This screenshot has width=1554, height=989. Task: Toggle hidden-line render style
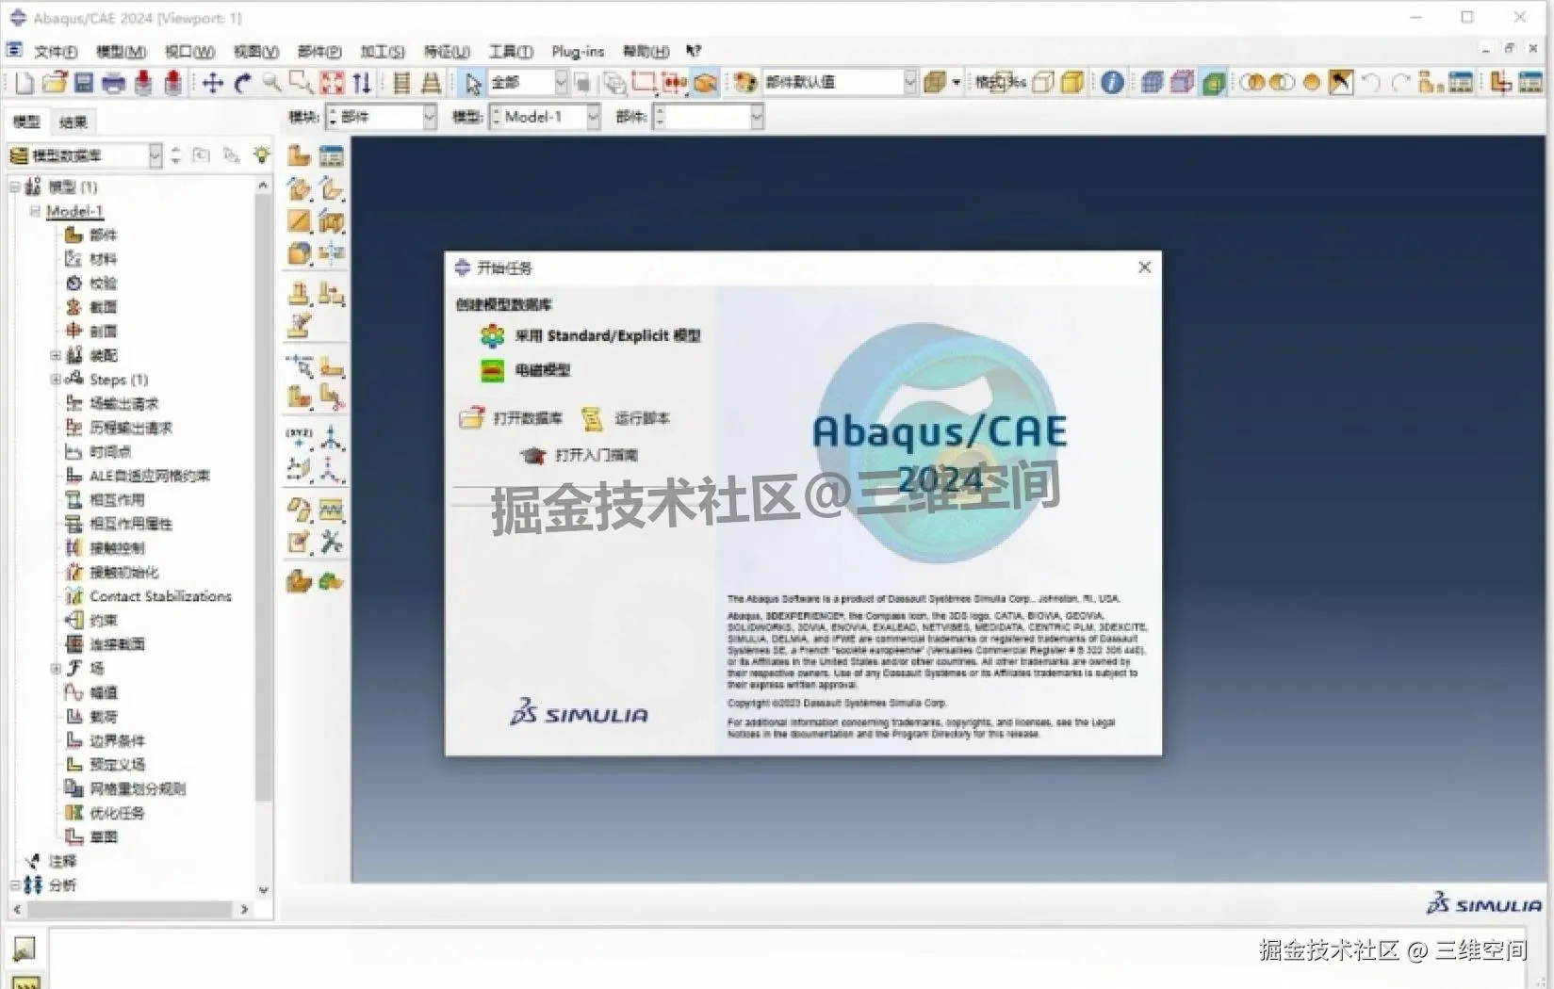(x=1184, y=83)
